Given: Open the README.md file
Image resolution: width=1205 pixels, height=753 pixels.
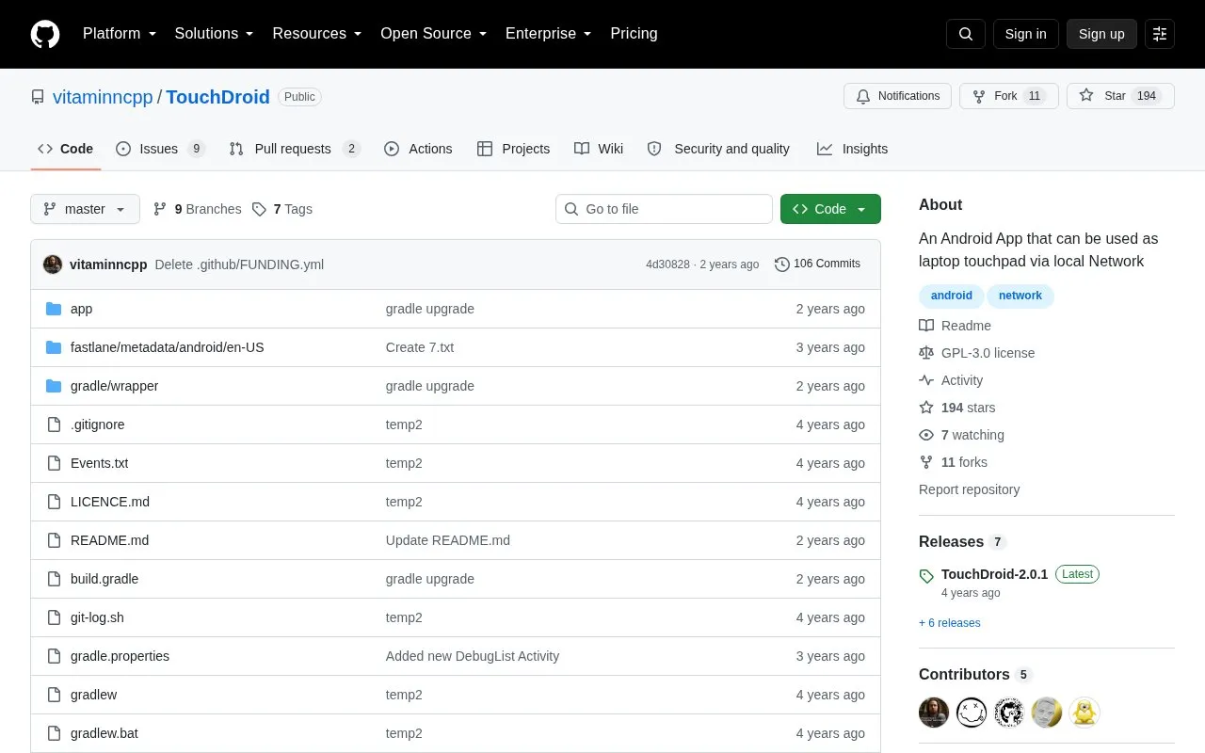Looking at the screenshot, I should (109, 540).
